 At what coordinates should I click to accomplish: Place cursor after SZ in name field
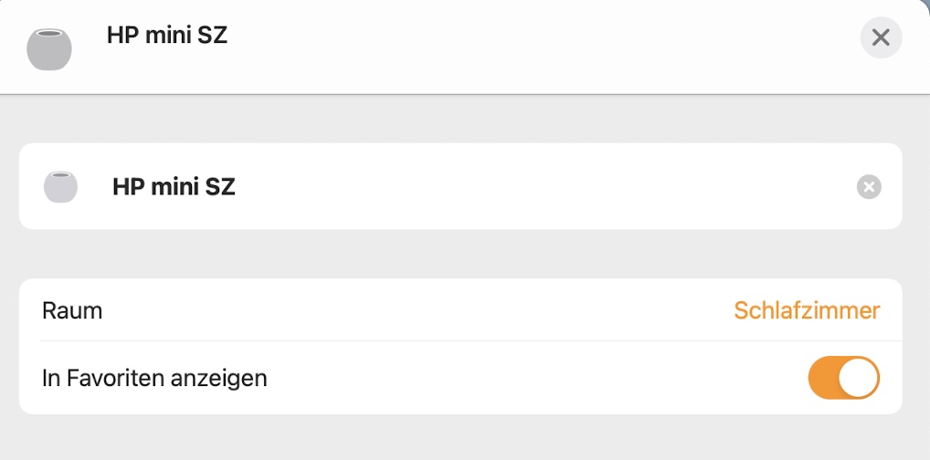[238, 187]
